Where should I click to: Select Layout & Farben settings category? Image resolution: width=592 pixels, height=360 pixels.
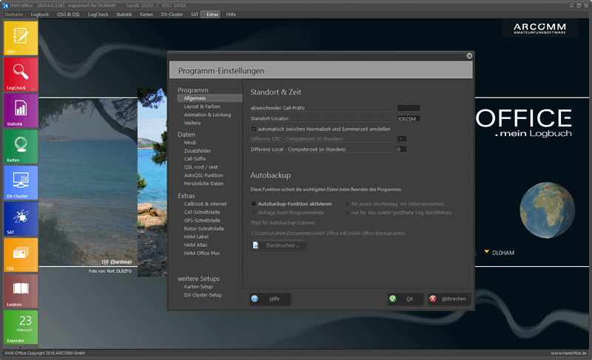click(202, 106)
